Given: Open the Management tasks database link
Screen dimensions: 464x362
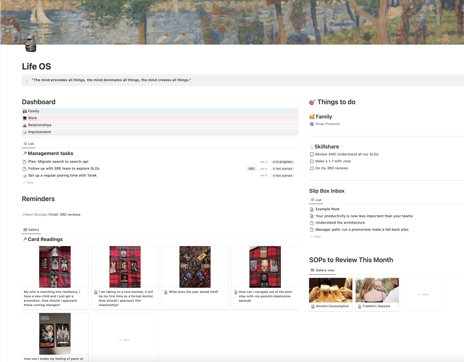Looking at the screenshot, I should [x=50, y=154].
